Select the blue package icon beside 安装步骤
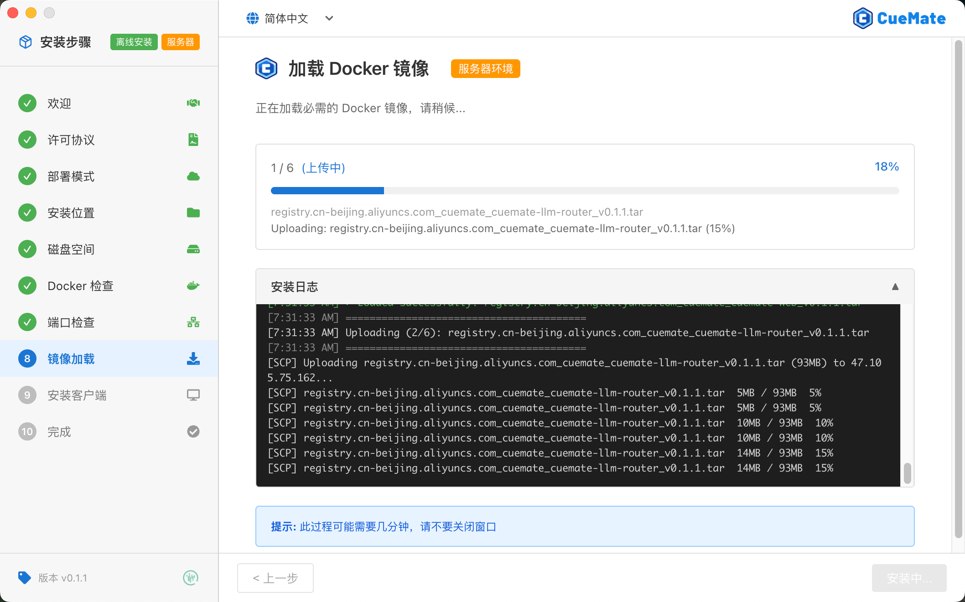This screenshot has height=602, width=965. coord(25,42)
